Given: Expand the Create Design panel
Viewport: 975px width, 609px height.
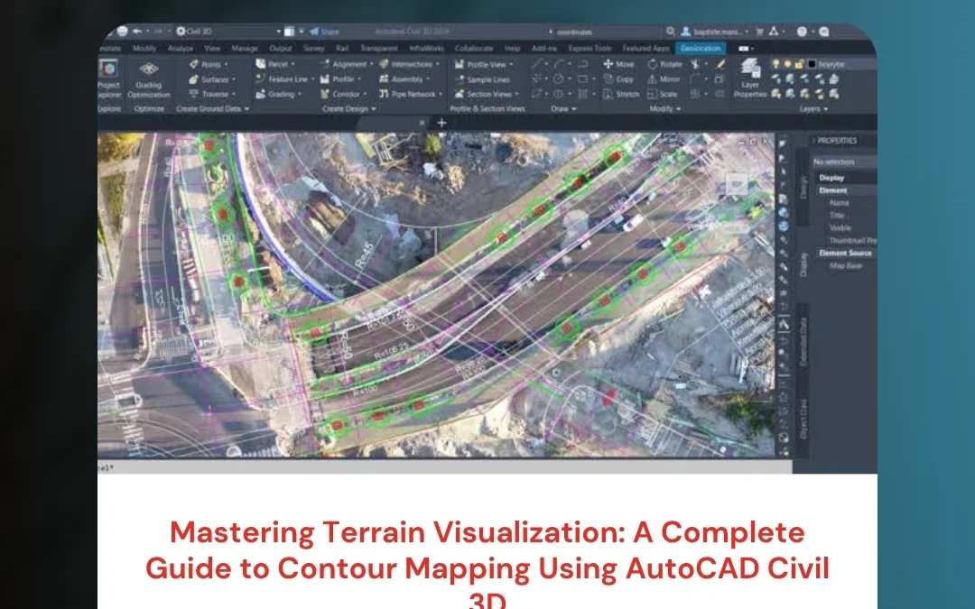Looking at the screenshot, I should [x=349, y=109].
